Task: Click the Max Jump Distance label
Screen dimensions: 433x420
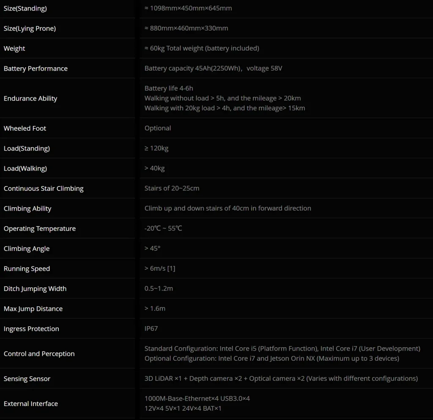Action: 33,309
